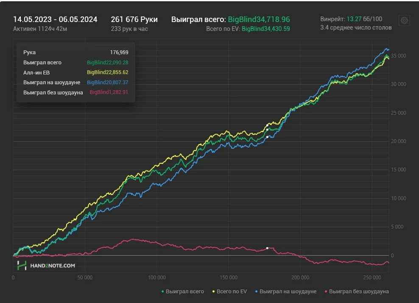Viewport: 419px width, 303px height.
Task: Click the Алл-ин EV value in the tooltip
Action: tap(107, 72)
